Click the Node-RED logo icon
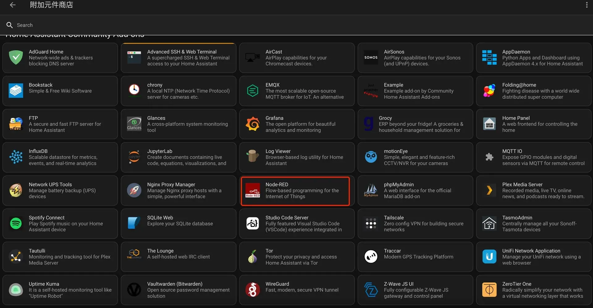Screen dimensions: 593x308 [252, 190]
